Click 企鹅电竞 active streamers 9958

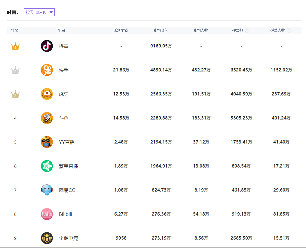click(121, 238)
